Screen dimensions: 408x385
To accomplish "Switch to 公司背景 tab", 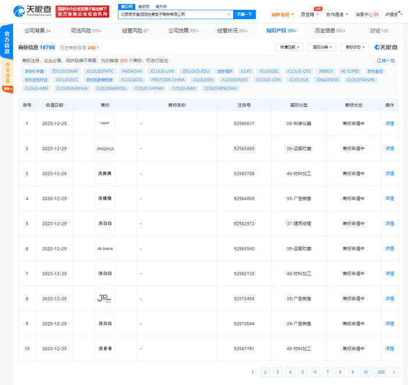I will coord(37,31).
